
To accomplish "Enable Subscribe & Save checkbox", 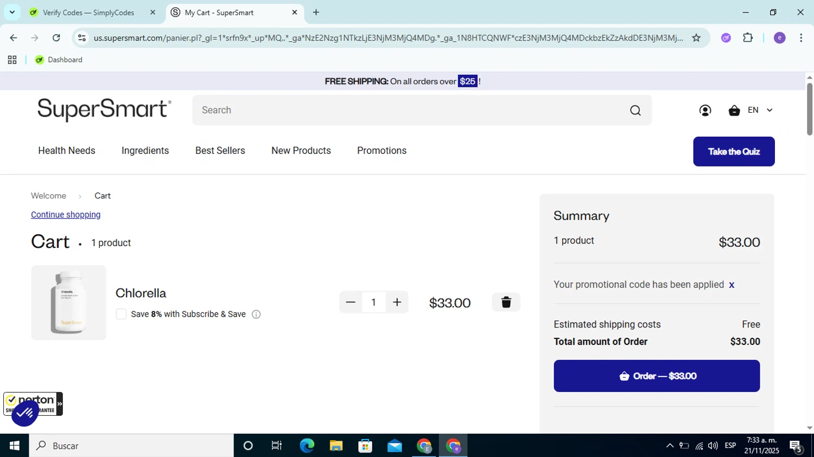I will (x=121, y=314).
